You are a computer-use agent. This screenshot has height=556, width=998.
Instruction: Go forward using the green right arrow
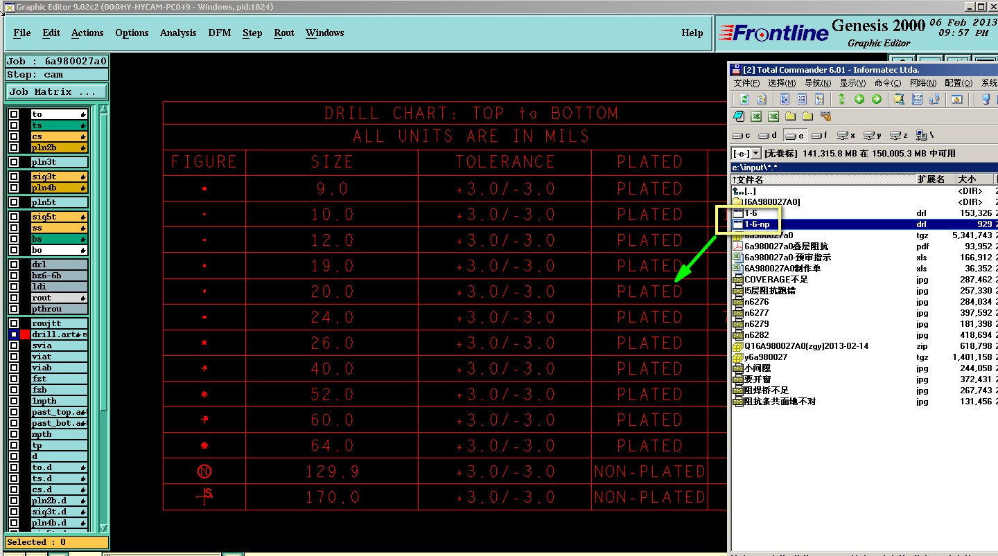pyautogui.click(x=877, y=99)
